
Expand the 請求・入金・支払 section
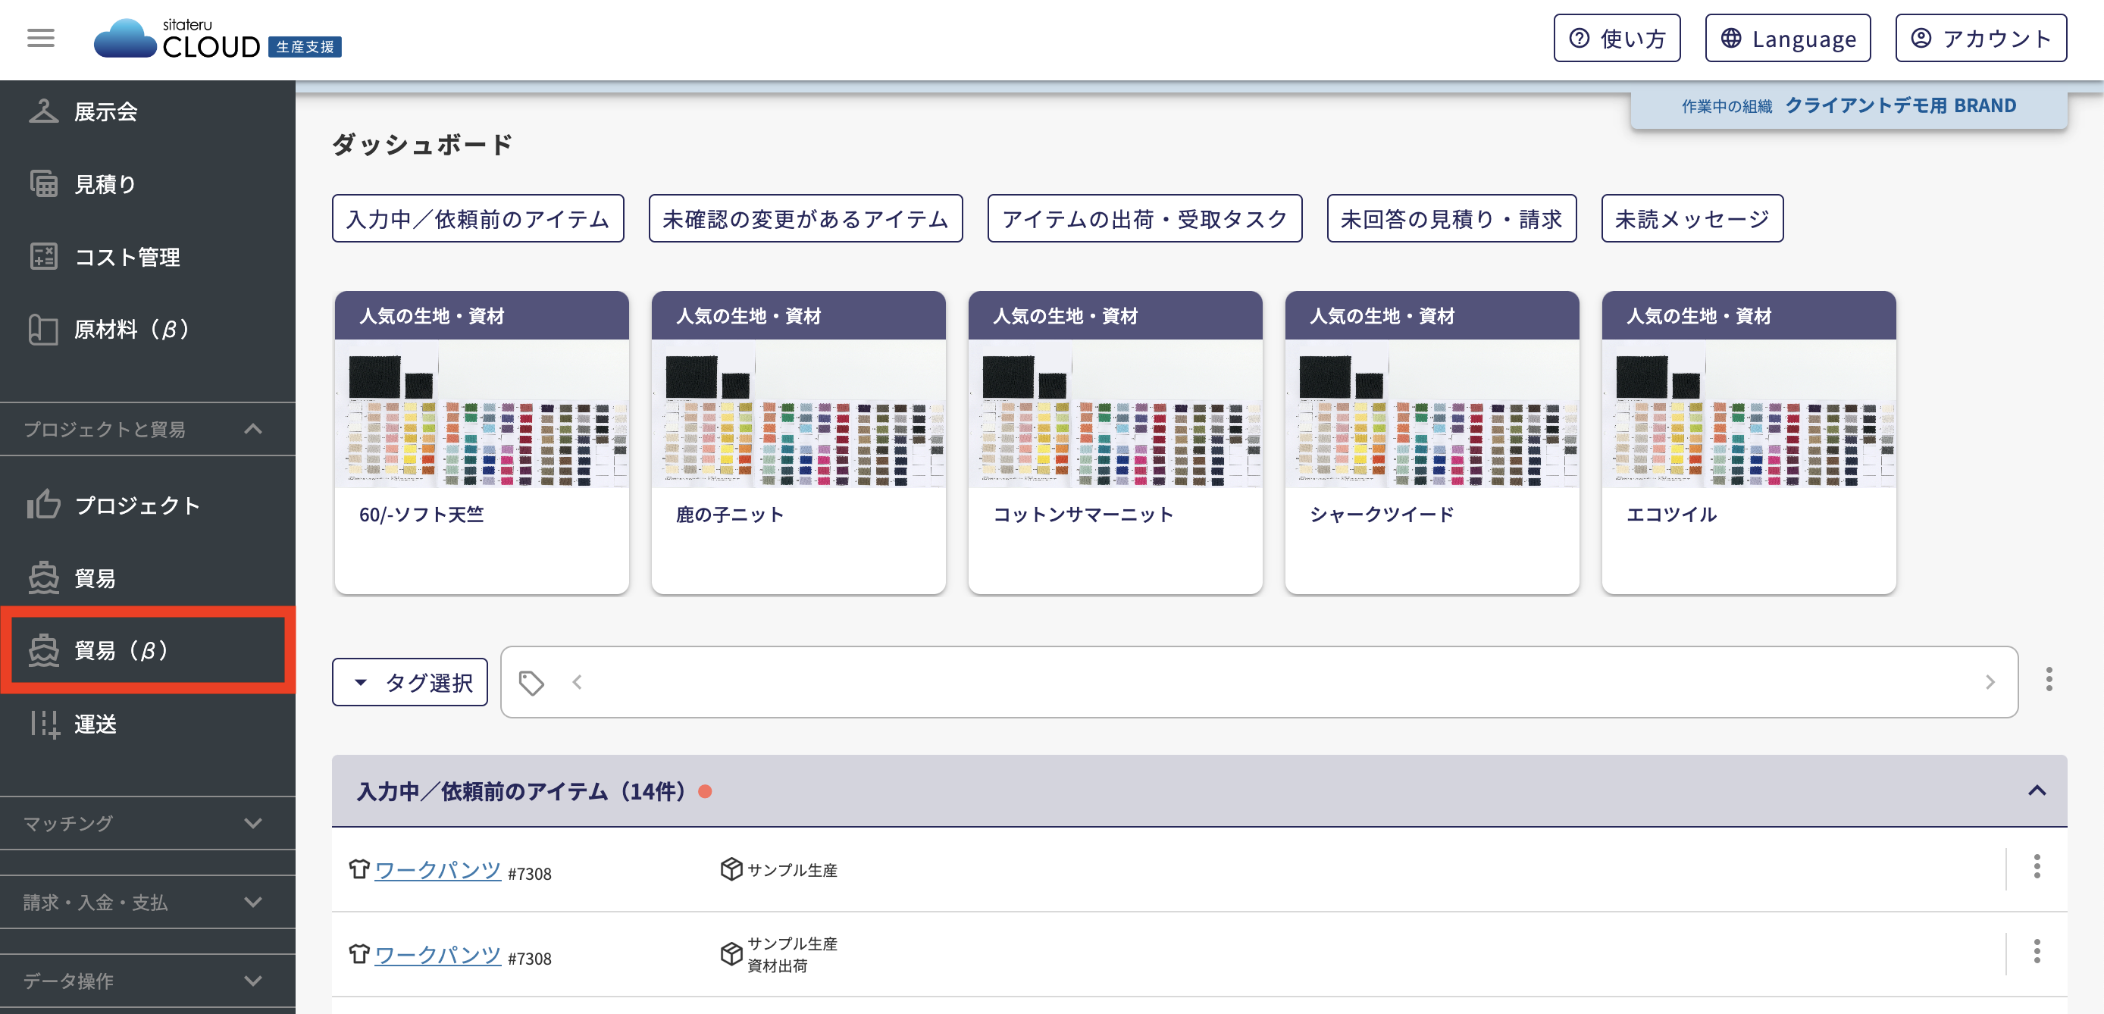(x=147, y=902)
